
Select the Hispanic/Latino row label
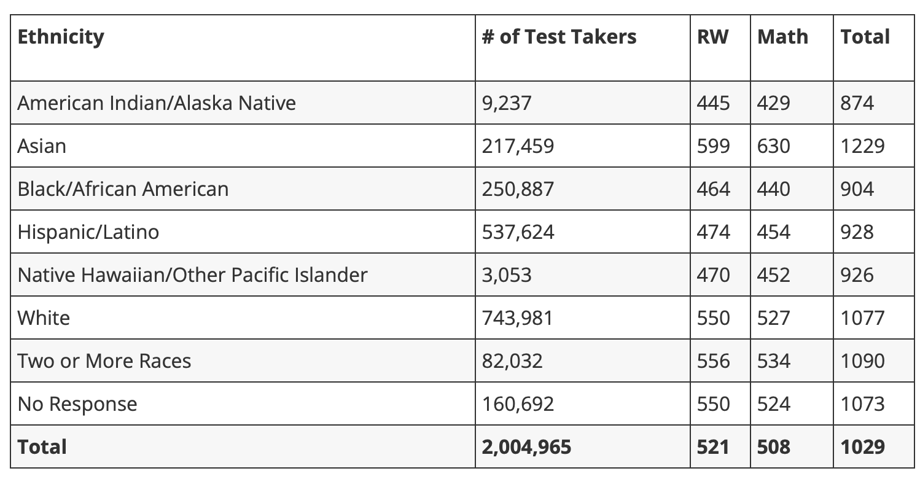click(x=88, y=232)
